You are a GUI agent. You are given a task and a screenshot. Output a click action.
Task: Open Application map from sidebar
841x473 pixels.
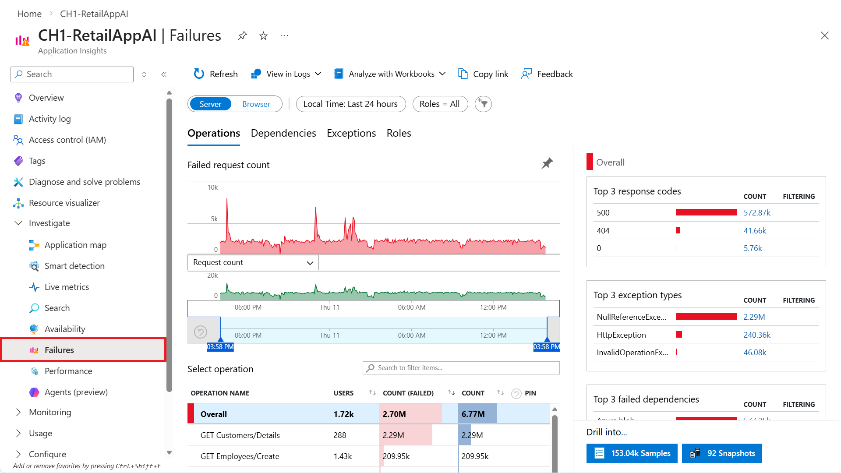click(x=75, y=245)
